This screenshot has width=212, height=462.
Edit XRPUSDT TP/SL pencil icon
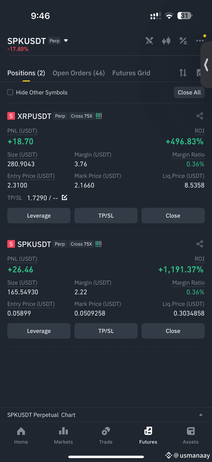pos(65,197)
